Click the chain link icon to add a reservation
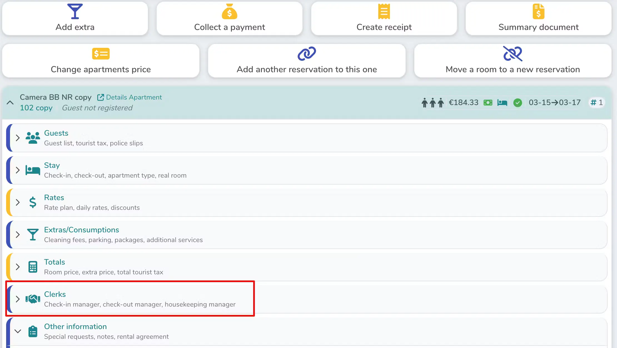Screen dimensions: 617x348 pos(307,54)
